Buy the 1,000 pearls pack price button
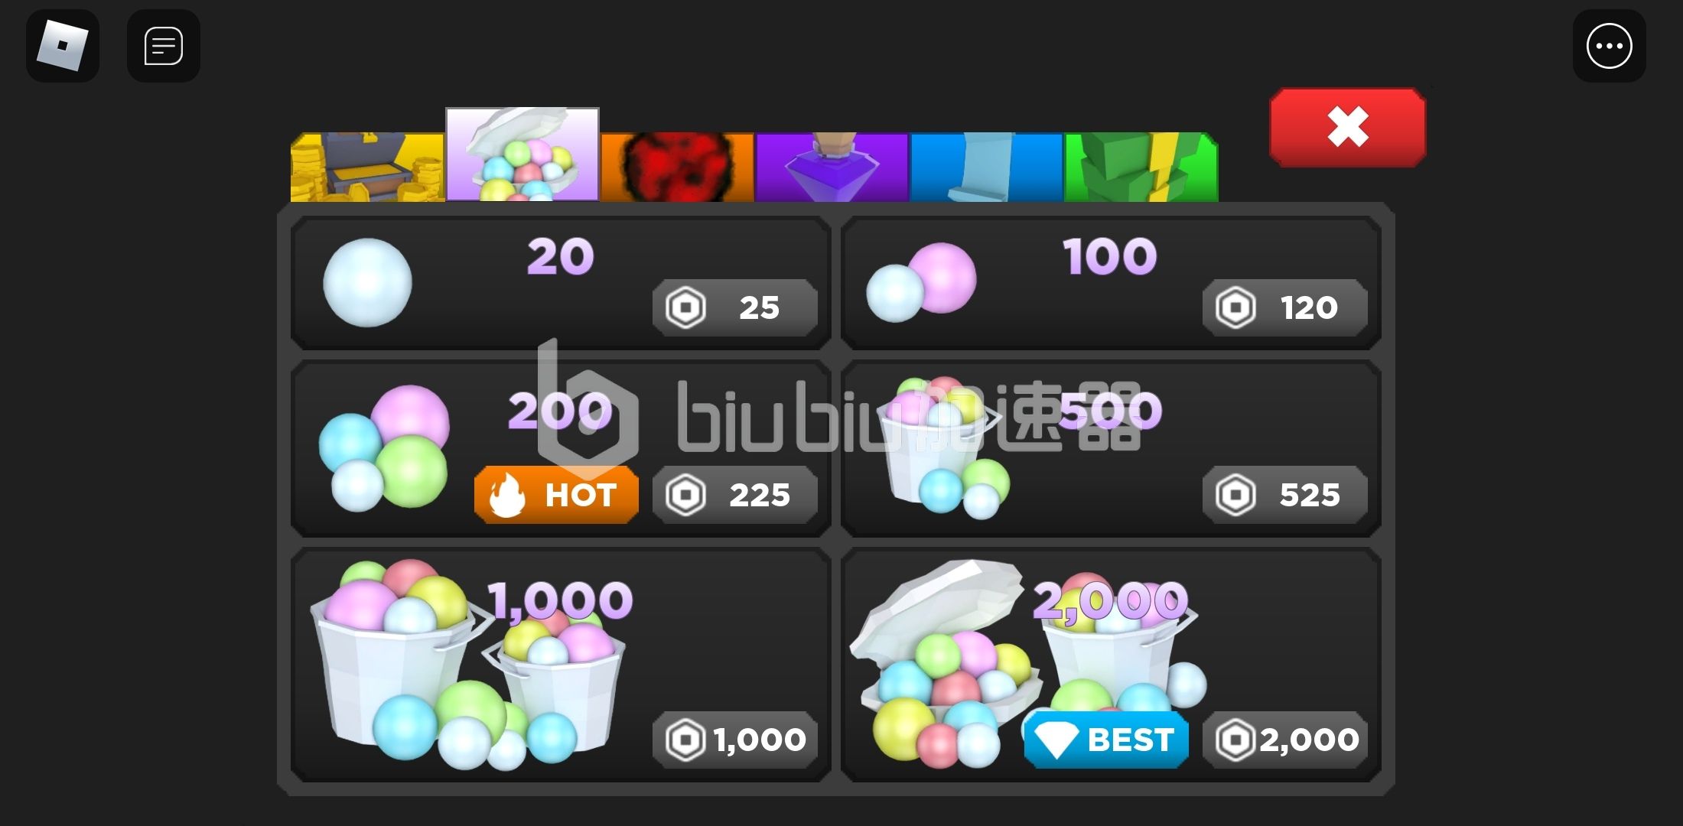The height and width of the screenshot is (826, 1683). point(735,740)
